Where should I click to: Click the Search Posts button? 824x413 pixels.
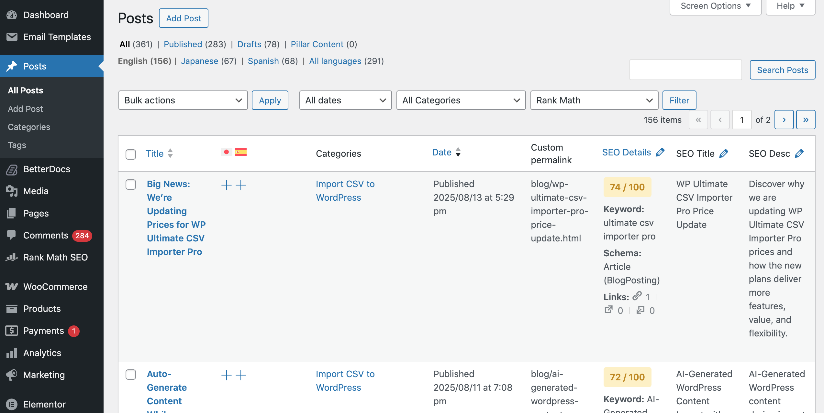783,70
